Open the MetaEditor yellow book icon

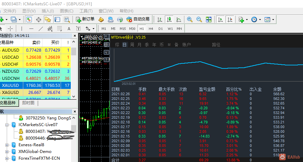pyautogui.click(x=101, y=19)
